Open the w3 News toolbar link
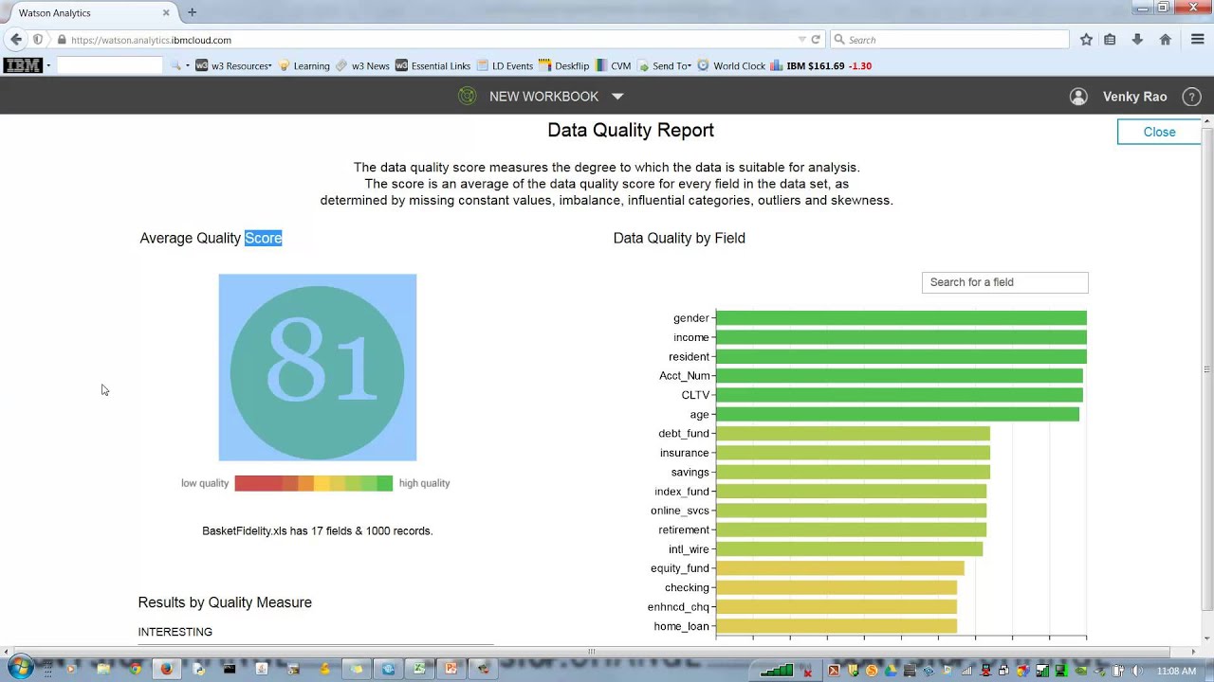 tap(362, 65)
